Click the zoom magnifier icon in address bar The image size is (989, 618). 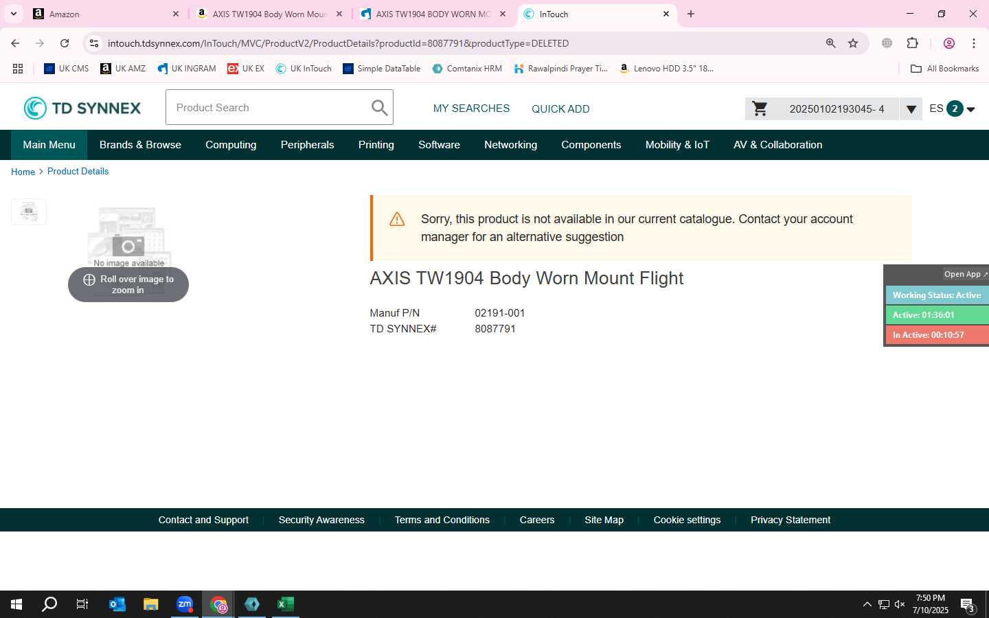830,43
